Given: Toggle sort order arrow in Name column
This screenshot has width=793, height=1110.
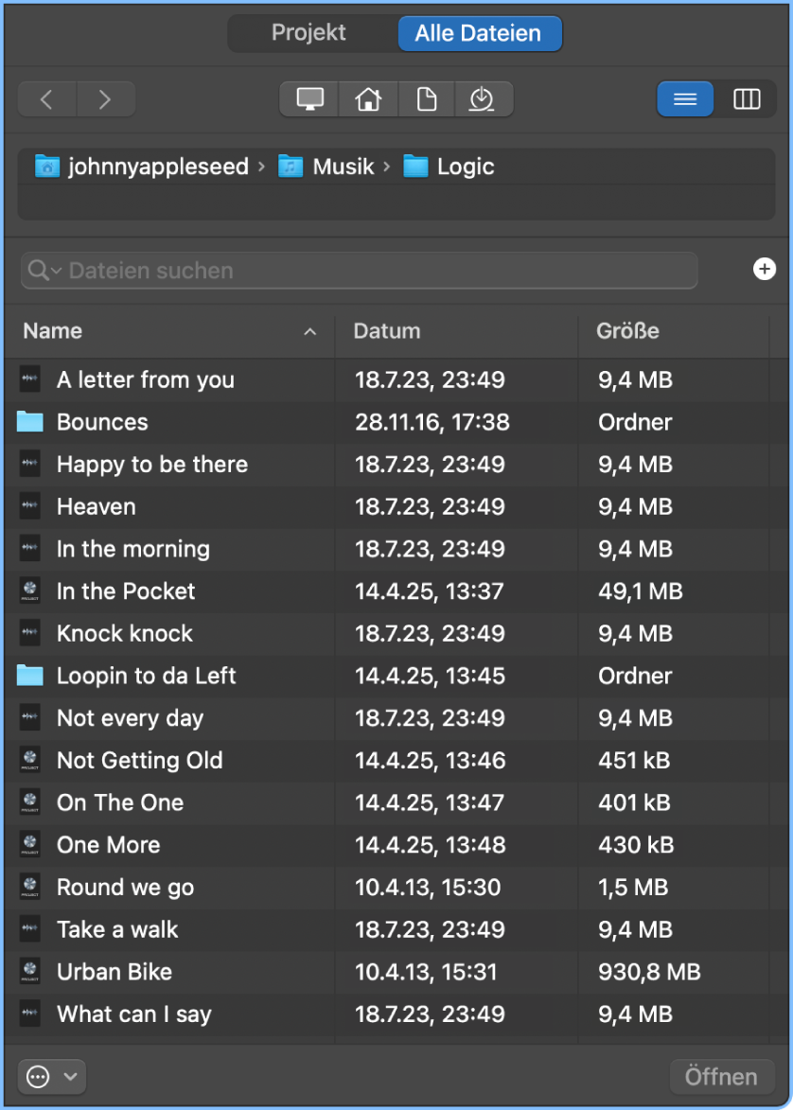Looking at the screenshot, I should pyautogui.click(x=309, y=331).
